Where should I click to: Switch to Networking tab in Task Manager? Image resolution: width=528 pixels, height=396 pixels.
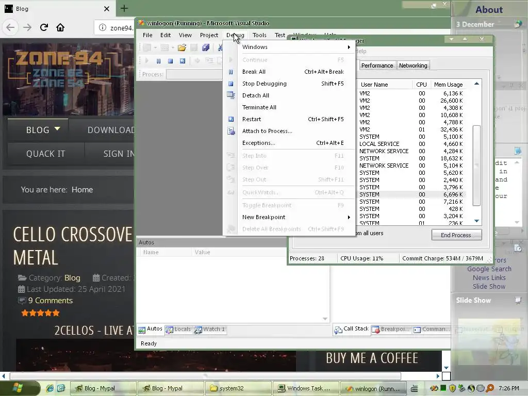point(413,65)
